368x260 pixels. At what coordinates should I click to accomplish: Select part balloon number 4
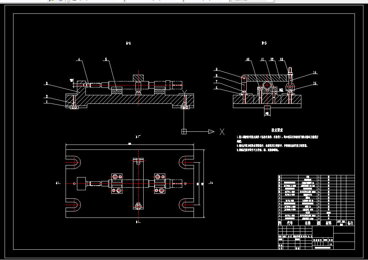(x=79, y=59)
